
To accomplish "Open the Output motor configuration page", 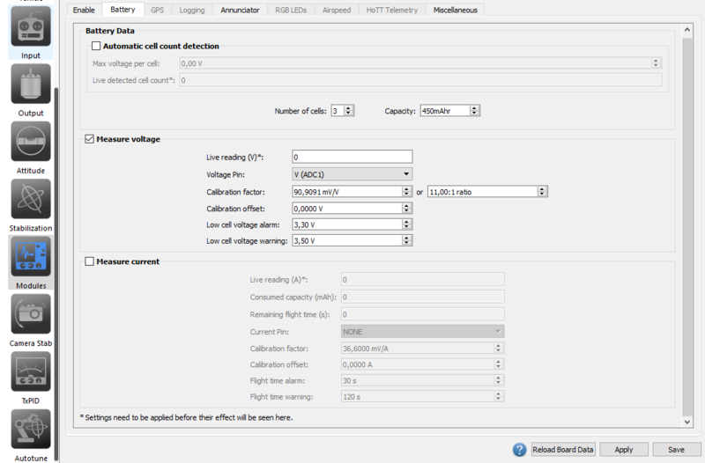I will coord(31,91).
